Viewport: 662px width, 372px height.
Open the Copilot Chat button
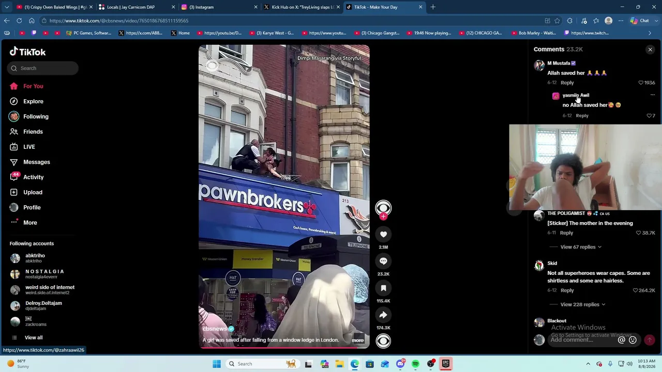click(640, 21)
